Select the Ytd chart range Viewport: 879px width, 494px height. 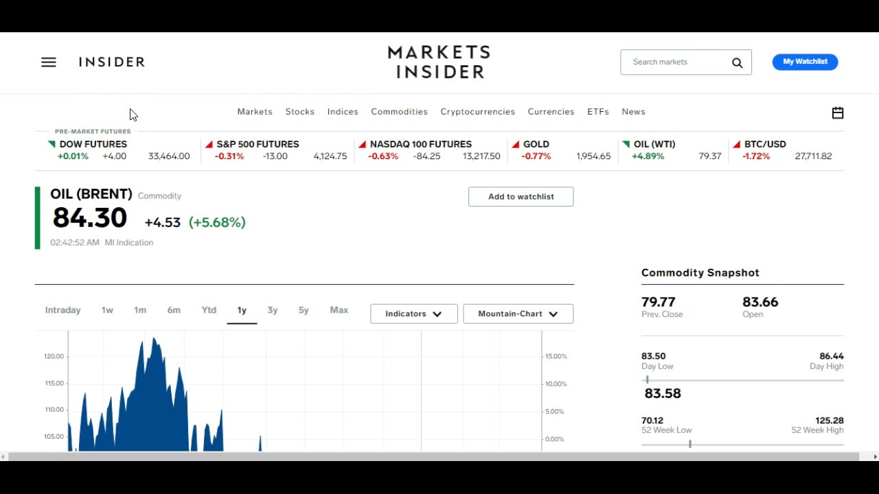[209, 310]
